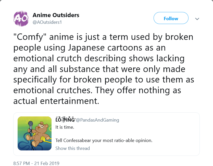This screenshot has width=213, height=166.
Task: Open the @AOutsiders1 handle link
Action: click(x=47, y=22)
